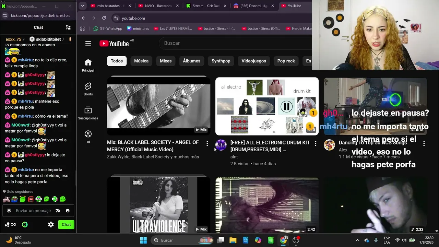
Task: Filter the feed by Synthpop
Action: [221, 61]
